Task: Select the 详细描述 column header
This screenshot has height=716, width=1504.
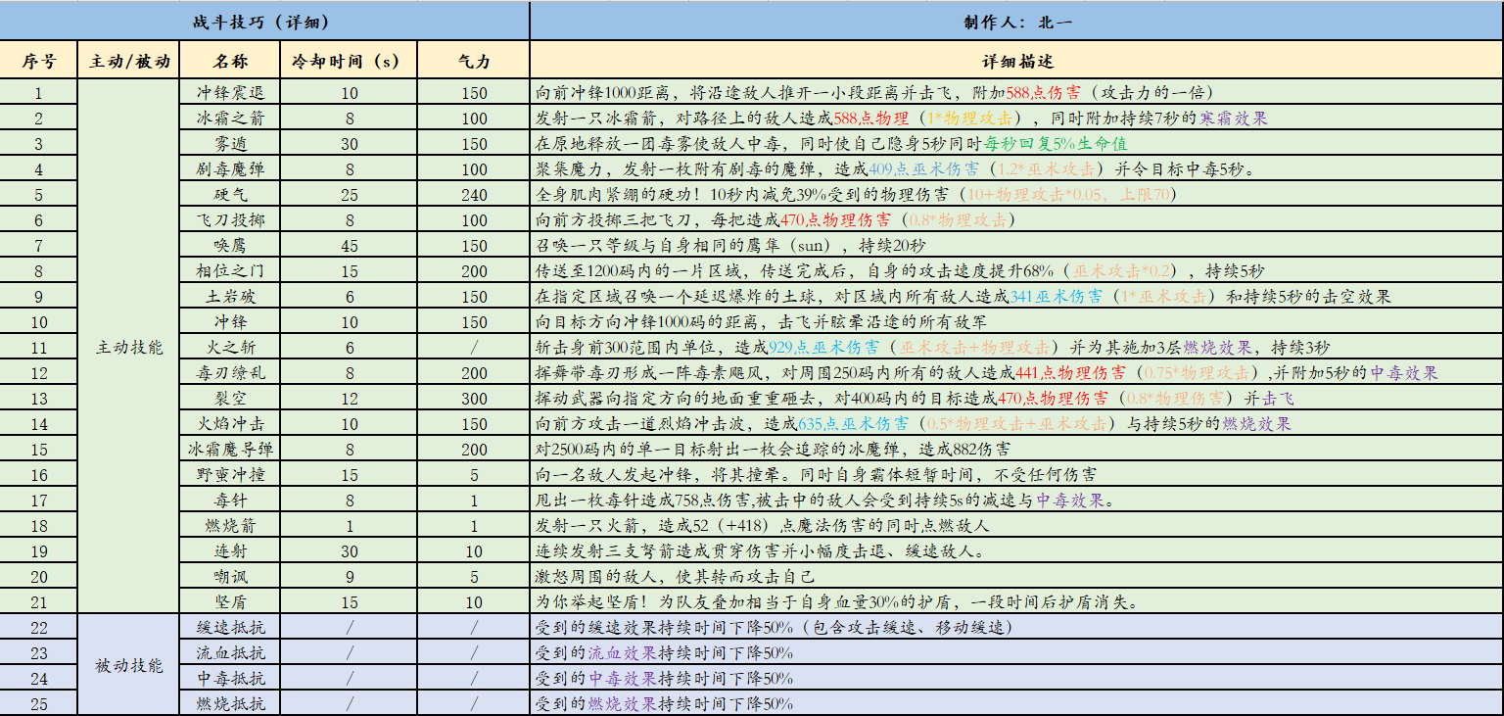Action: tap(1016, 61)
